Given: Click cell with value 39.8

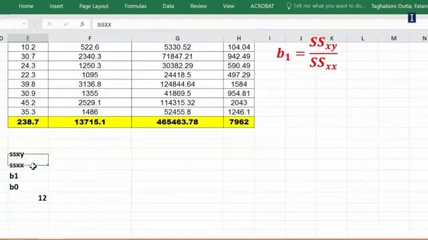Looking at the screenshot, I should [x=28, y=84].
